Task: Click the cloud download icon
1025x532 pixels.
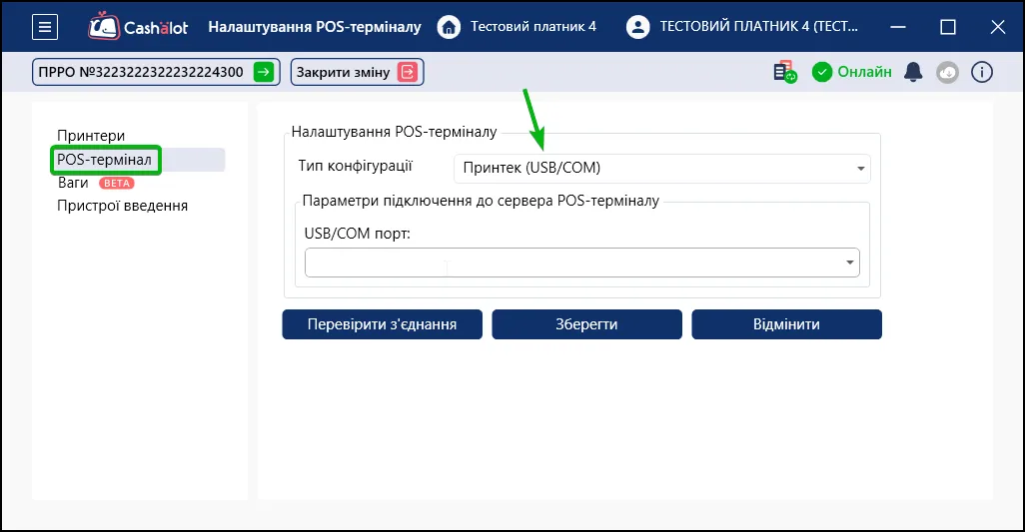Action: (947, 72)
